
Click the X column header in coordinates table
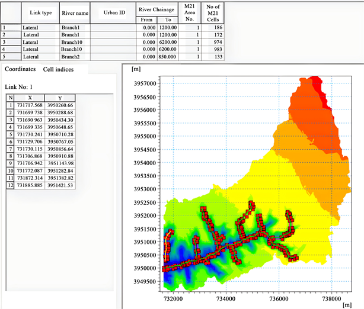pyautogui.click(x=30, y=98)
